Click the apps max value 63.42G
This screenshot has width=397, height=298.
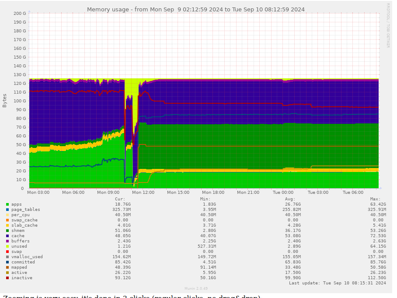tap(378, 204)
